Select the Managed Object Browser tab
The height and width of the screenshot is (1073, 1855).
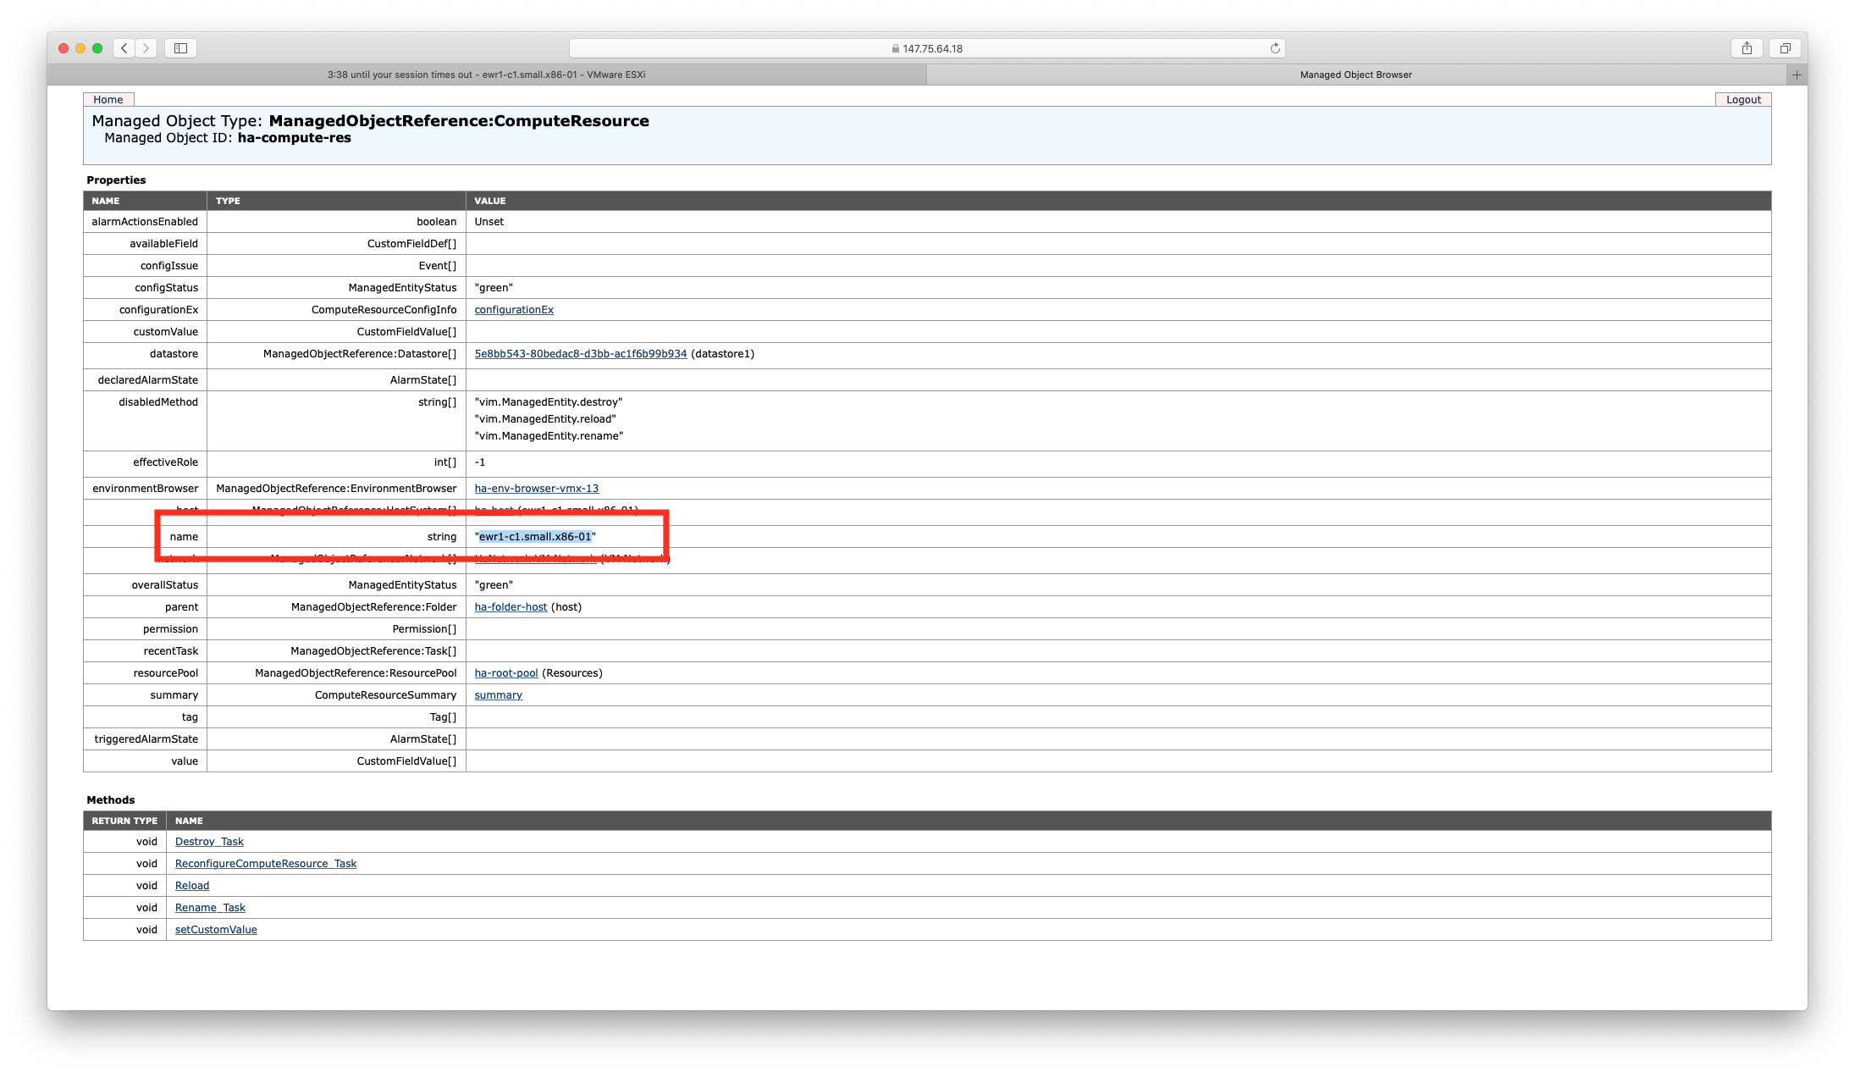(1356, 75)
